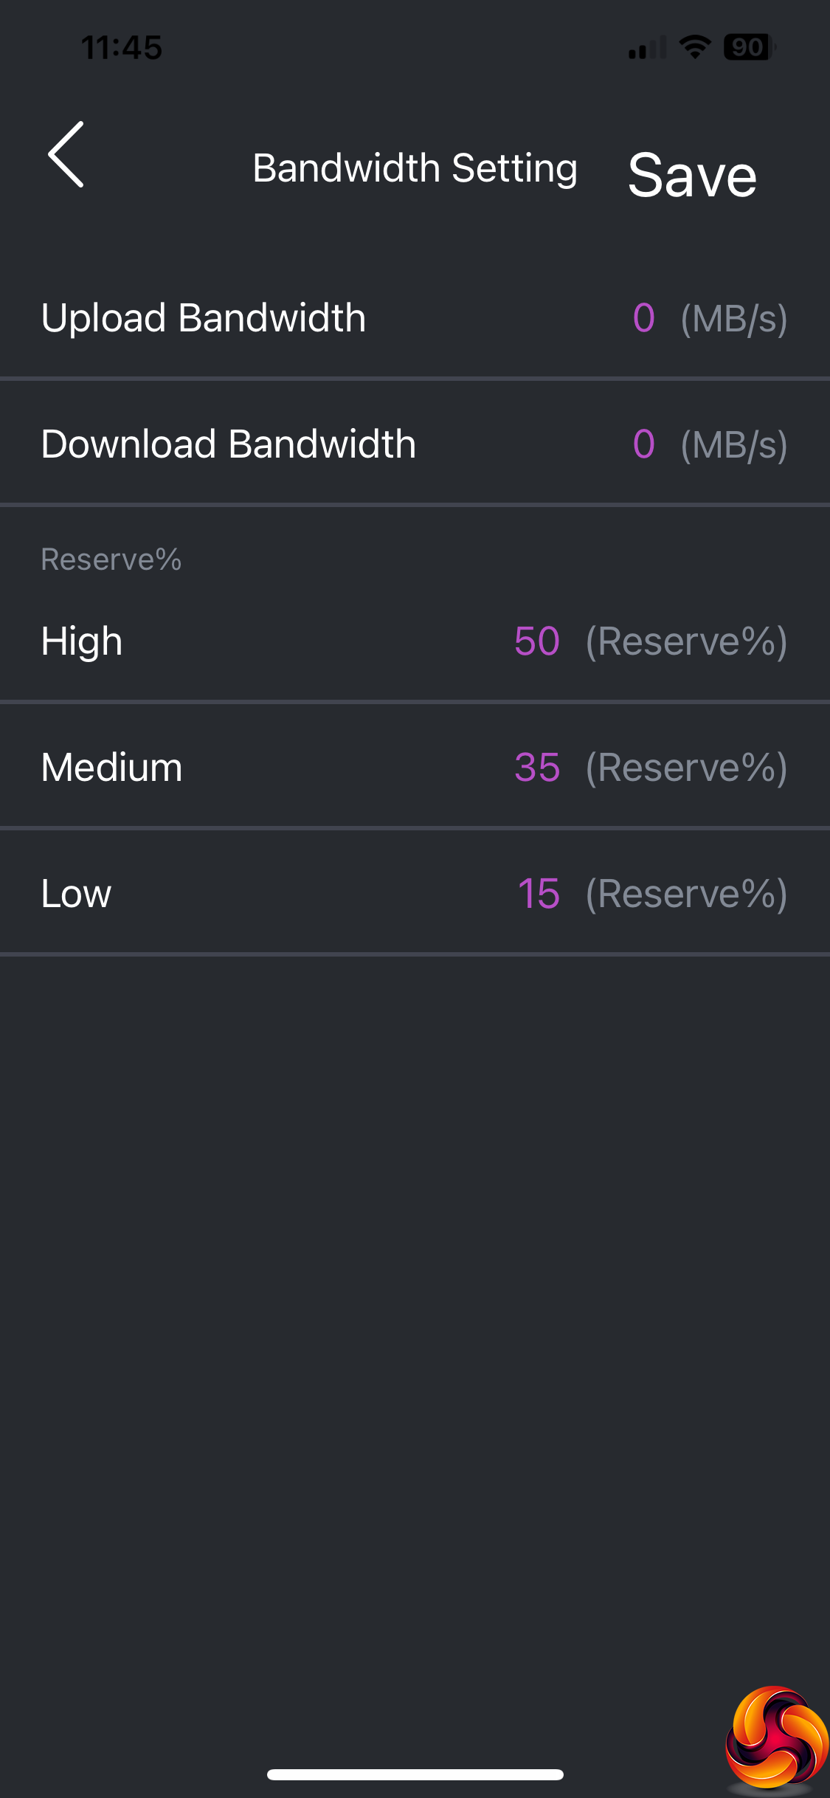Tap the Bandwidth Setting title

[x=415, y=168]
